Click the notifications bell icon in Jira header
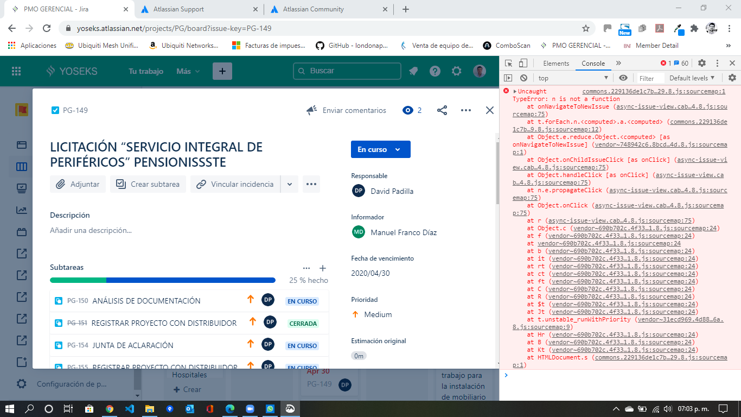Screen dimensions: 741x417 click(413, 71)
